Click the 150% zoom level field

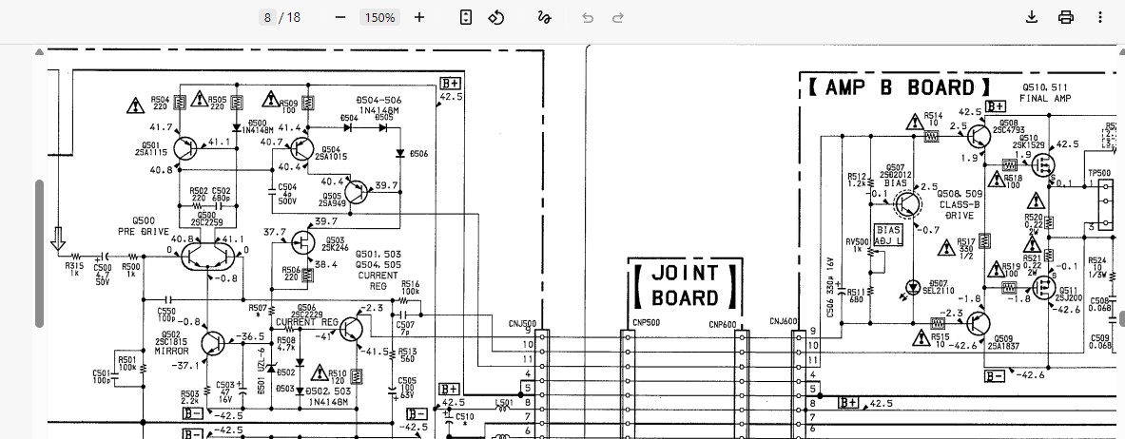point(379,17)
